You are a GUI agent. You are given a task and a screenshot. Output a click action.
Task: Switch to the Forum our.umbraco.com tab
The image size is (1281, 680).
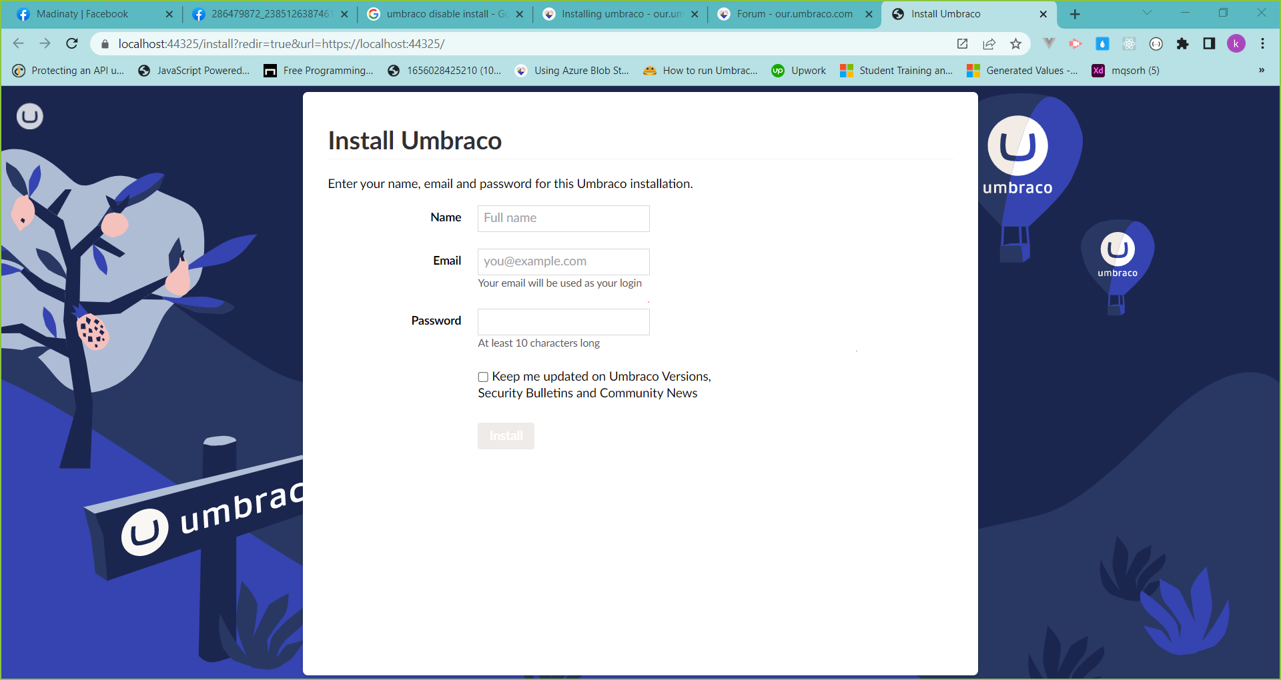point(794,14)
